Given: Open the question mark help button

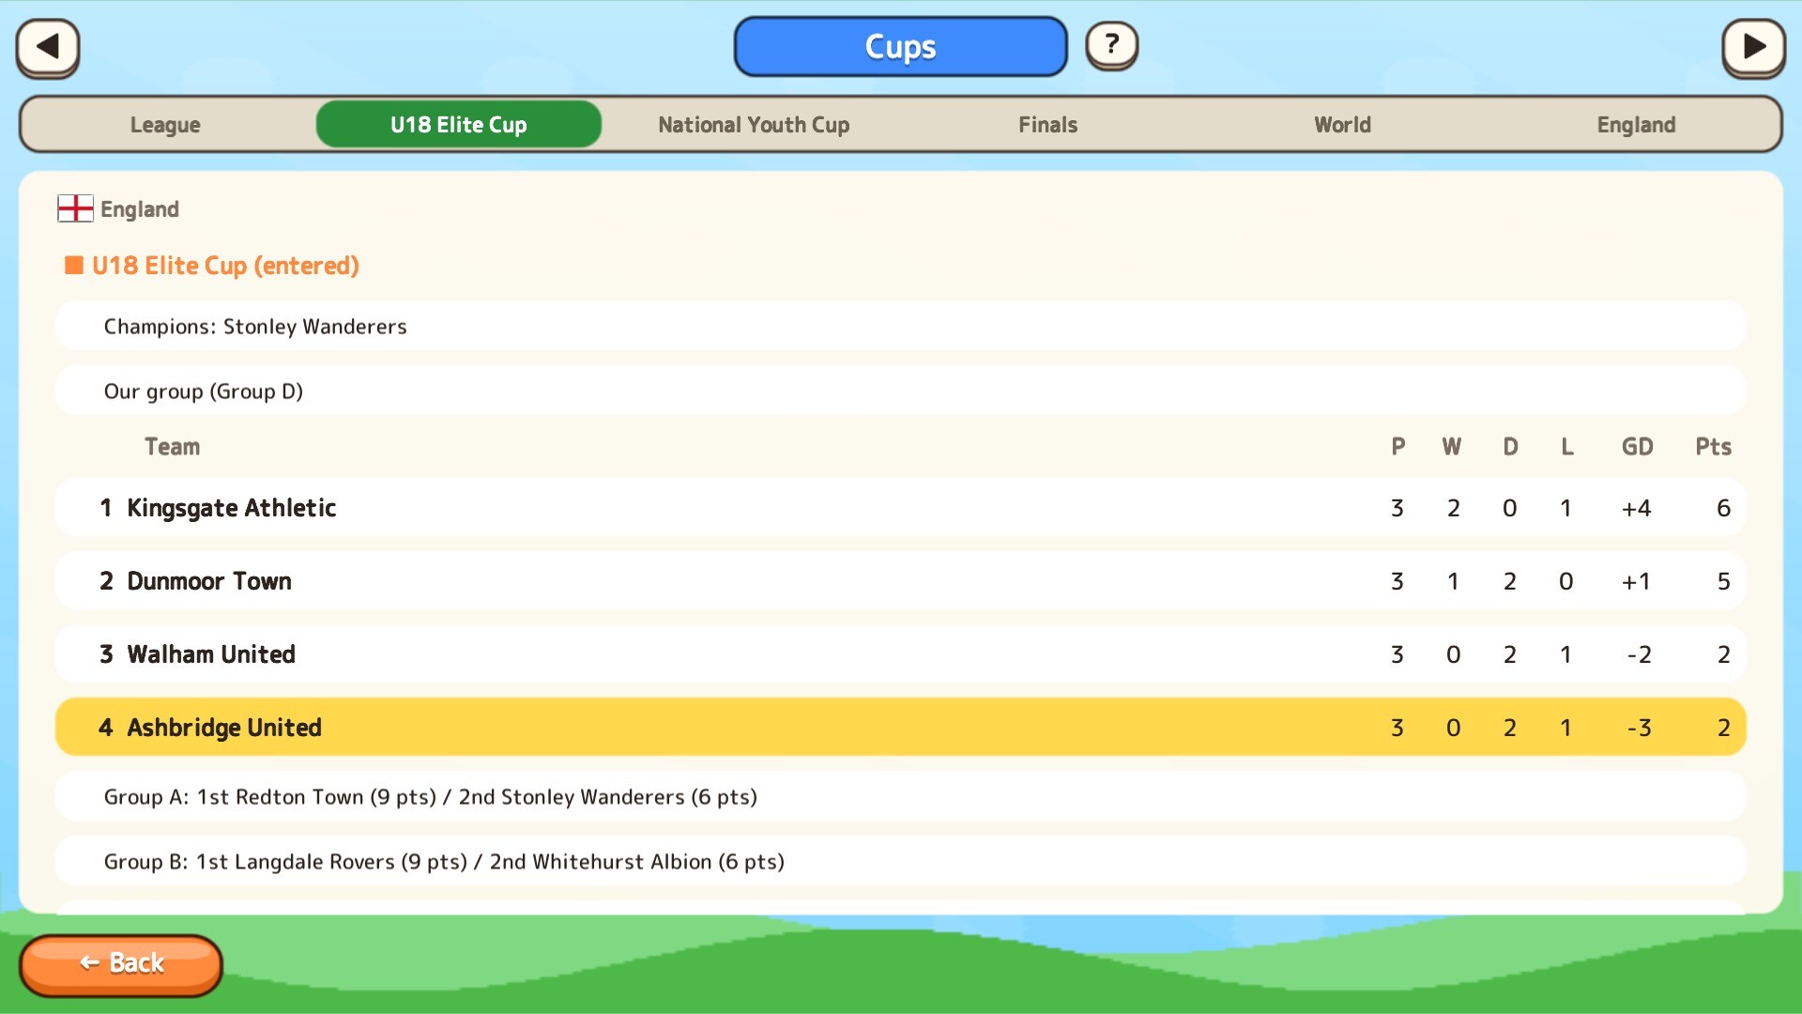Looking at the screenshot, I should coord(1112,45).
